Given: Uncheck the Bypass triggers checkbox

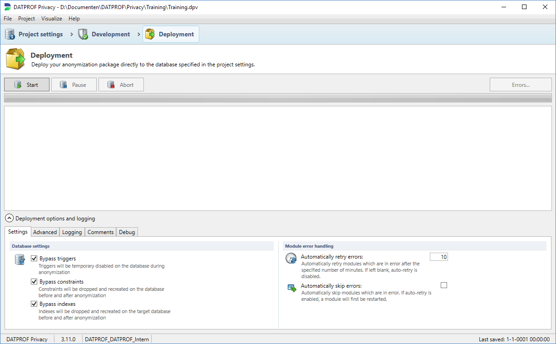Looking at the screenshot, I should pos(34,259).
